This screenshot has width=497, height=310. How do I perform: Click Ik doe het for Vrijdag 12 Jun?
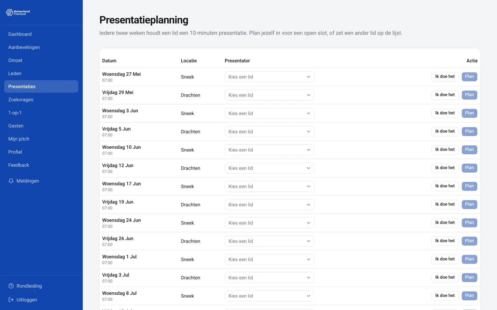[445, 168]
